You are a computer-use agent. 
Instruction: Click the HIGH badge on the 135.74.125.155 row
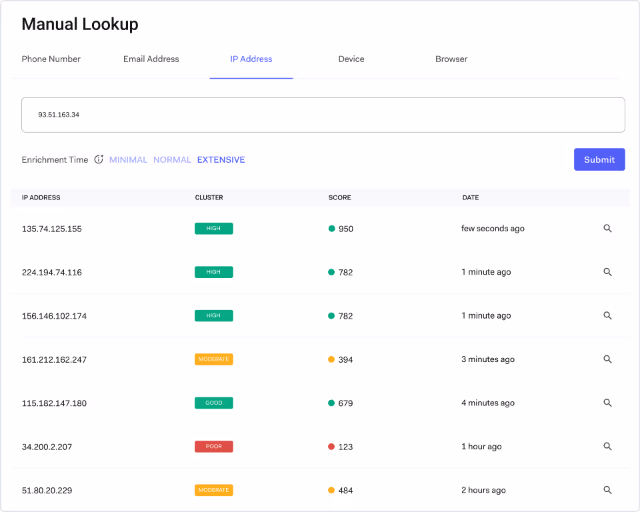click(213, 228)
